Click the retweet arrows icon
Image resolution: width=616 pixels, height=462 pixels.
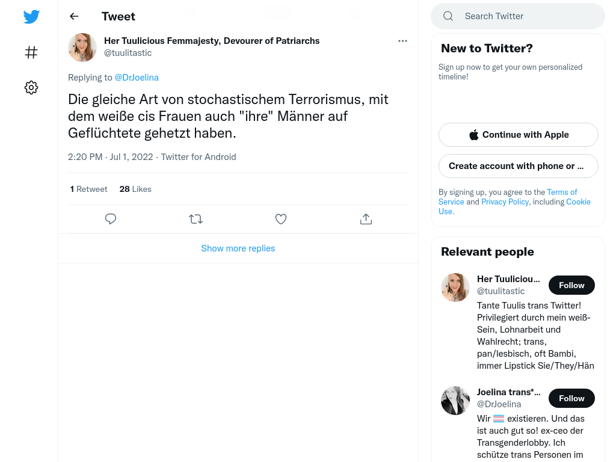coord(196,219)
